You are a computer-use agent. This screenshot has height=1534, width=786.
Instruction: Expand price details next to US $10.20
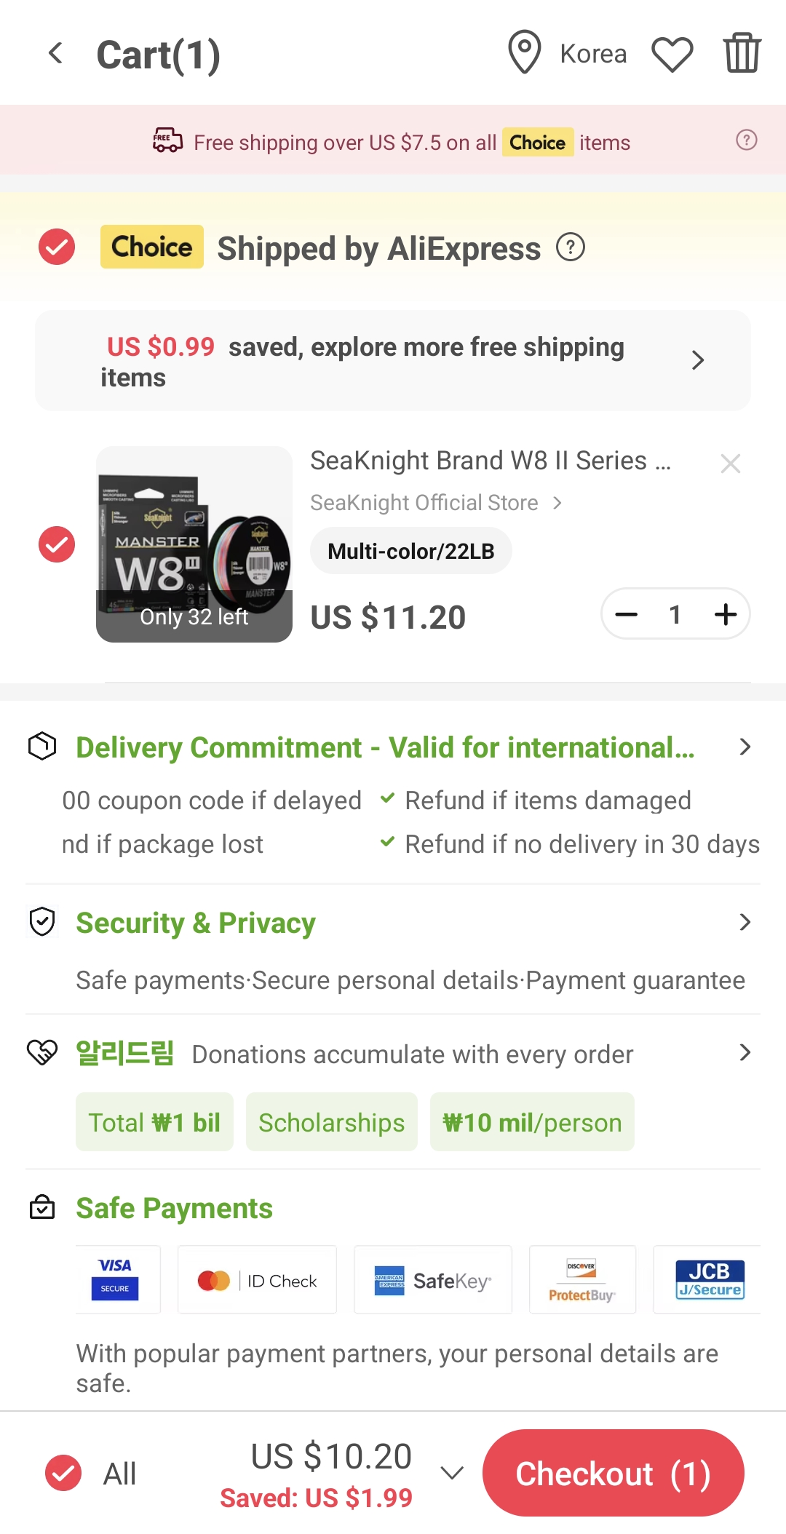452,1474
